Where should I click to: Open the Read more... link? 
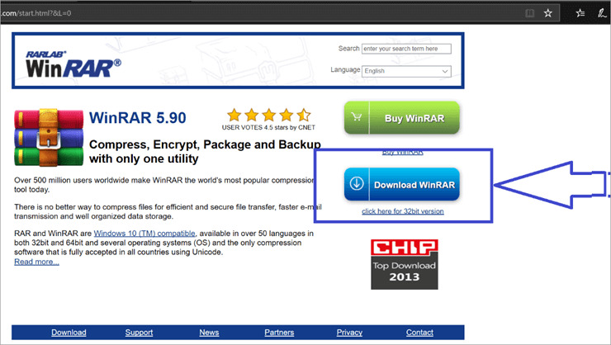tap(36, 262)
